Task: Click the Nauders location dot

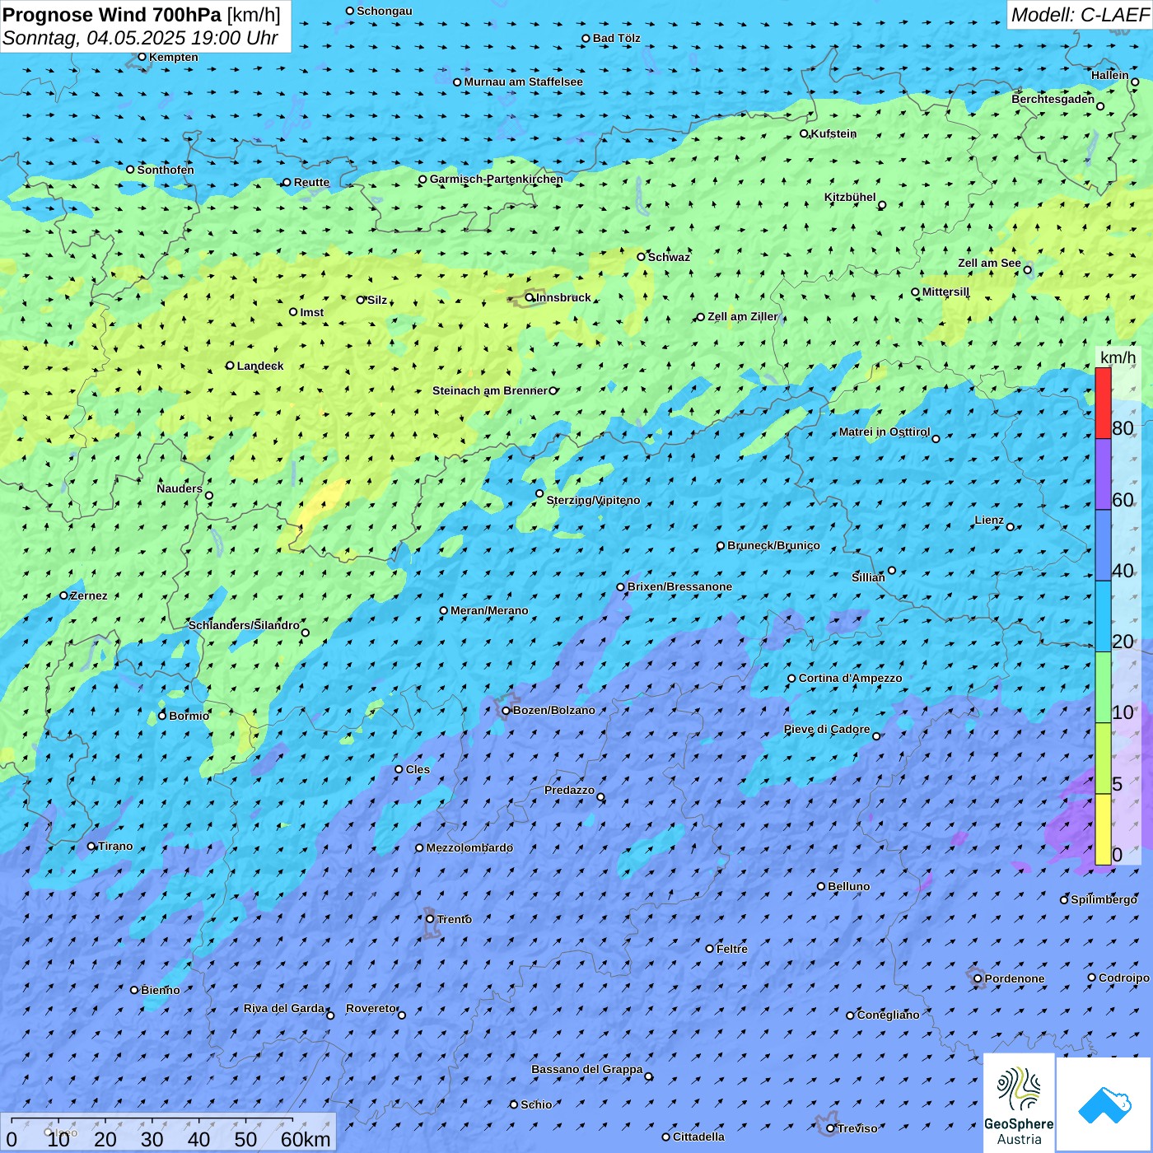Action: click(x=208, y=496)
